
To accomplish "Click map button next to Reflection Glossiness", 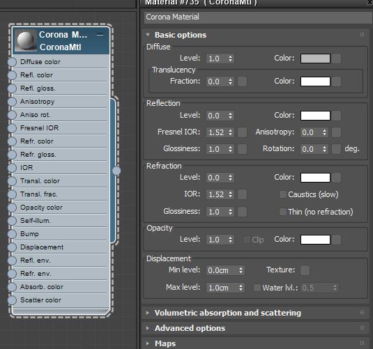I will click(242, 149).
